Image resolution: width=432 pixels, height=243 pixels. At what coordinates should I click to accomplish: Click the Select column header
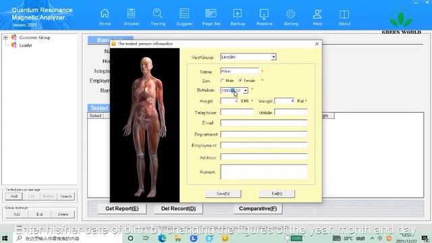pos(95,115)
